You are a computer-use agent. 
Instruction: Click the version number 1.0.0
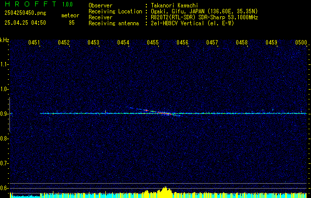click(67, 4)
